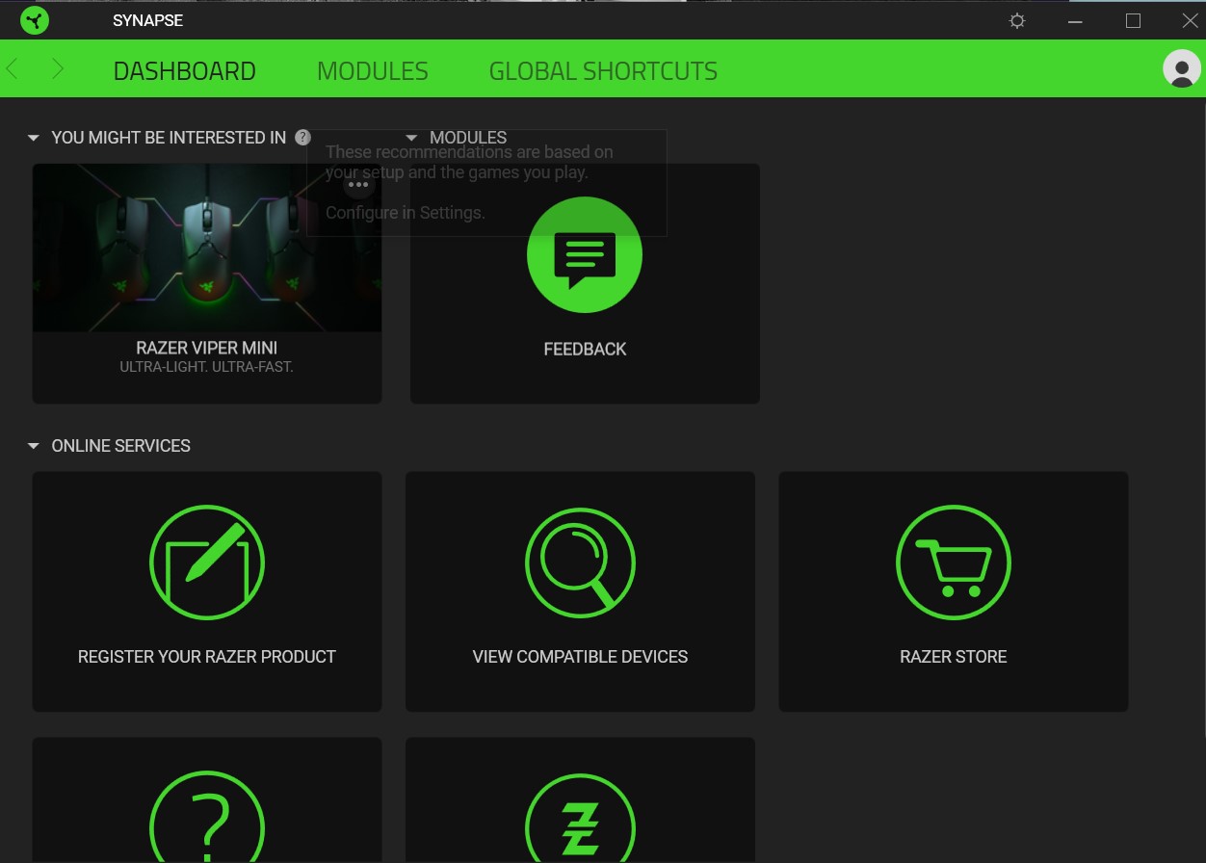Click the Razer Store label
This screenshot has height=863, width=1206.
tap(954, 657)
